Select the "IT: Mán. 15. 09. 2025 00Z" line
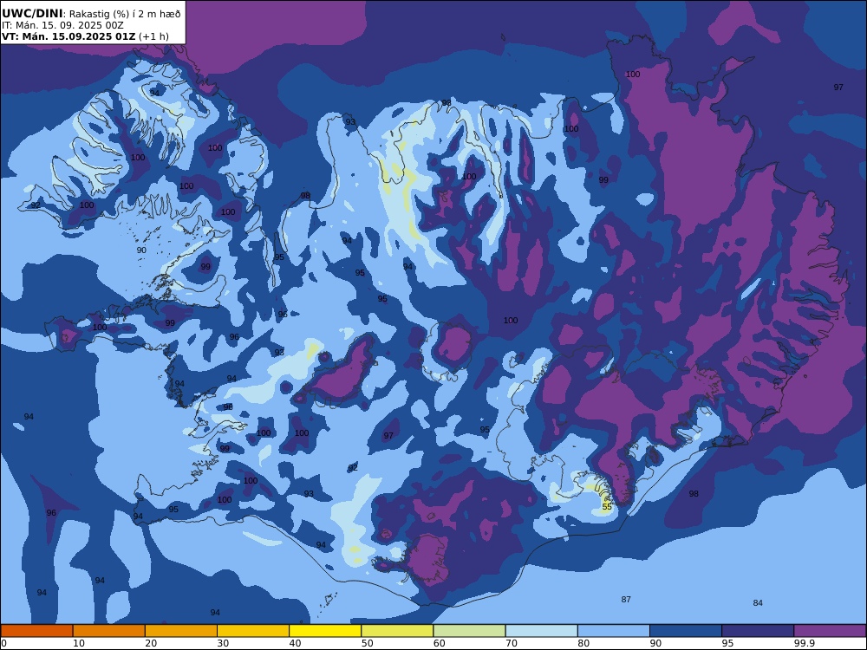 click(x=62, y=25)
